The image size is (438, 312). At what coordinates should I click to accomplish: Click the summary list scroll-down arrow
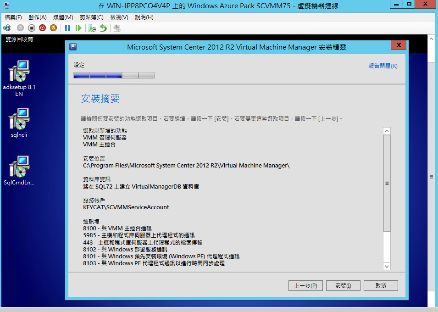click(387, 267)
